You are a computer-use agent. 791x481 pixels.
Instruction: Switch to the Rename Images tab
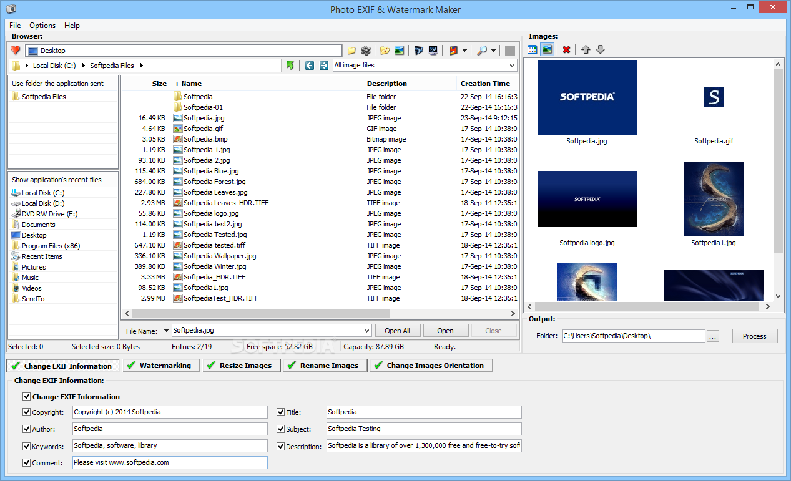(x=325, y=366)
